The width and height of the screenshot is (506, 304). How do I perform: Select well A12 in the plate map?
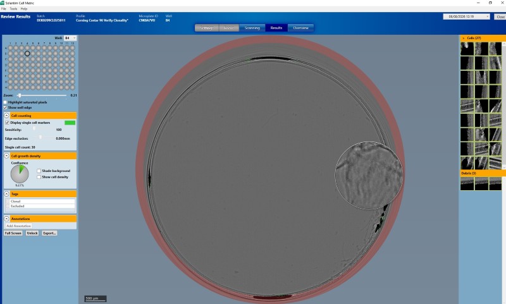click(72, 47)
